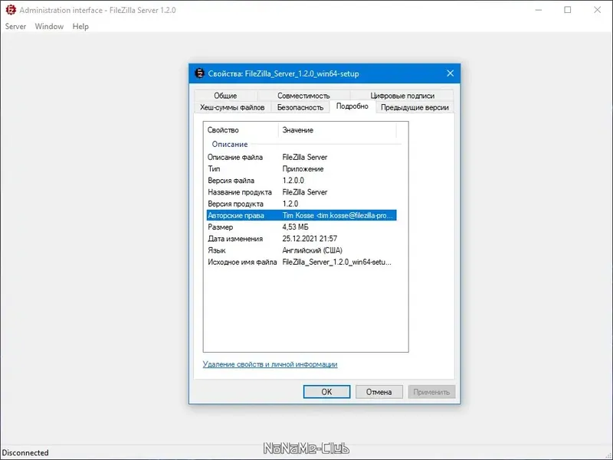Switch to the Цифровые подписи tab
The image size is (613, 460).
point(402,95)
